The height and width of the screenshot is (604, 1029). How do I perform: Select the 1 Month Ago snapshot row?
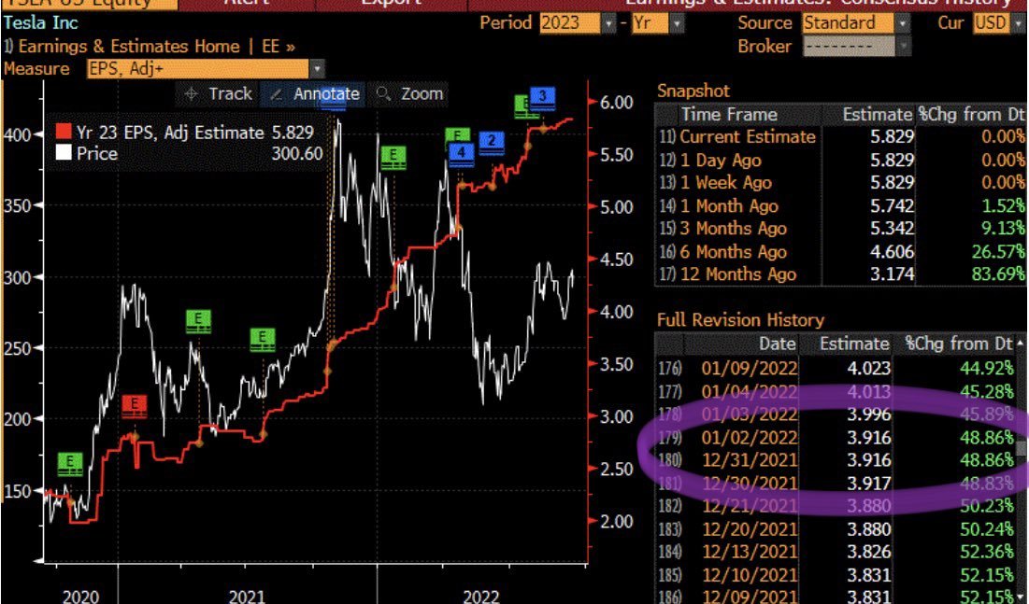coord(841,206)
